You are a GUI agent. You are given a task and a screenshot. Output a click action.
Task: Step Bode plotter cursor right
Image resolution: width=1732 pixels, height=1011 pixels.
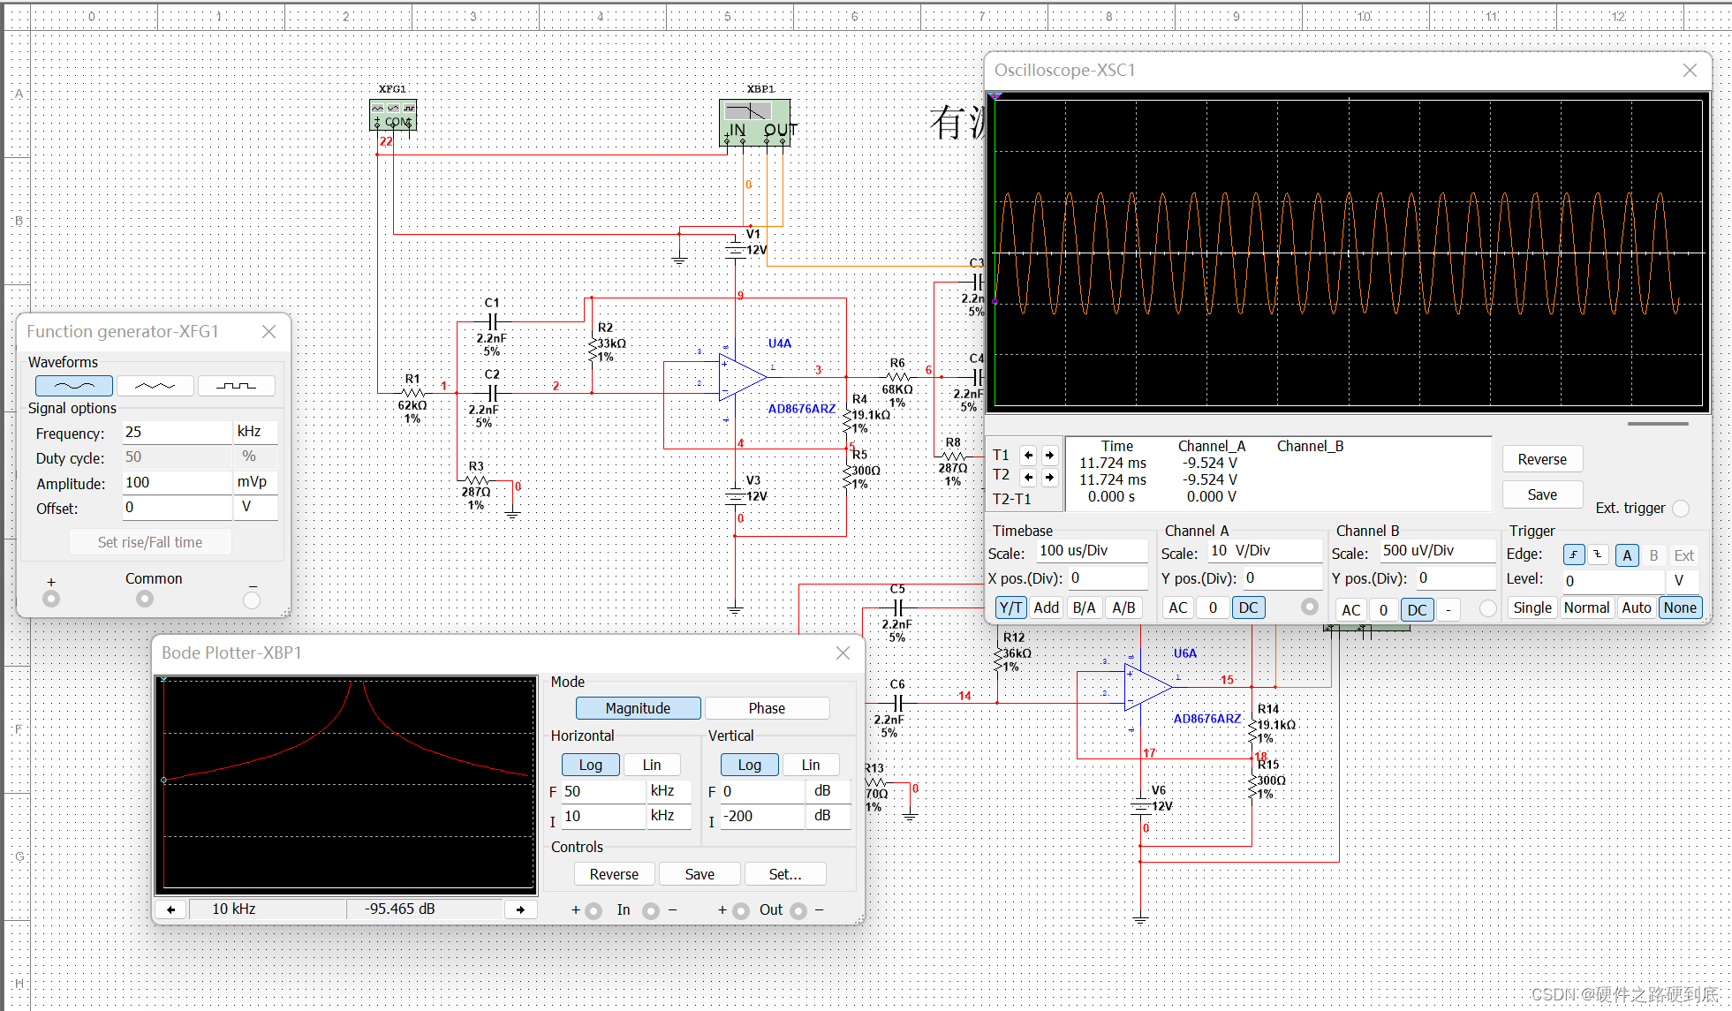[x=520, y=909]
